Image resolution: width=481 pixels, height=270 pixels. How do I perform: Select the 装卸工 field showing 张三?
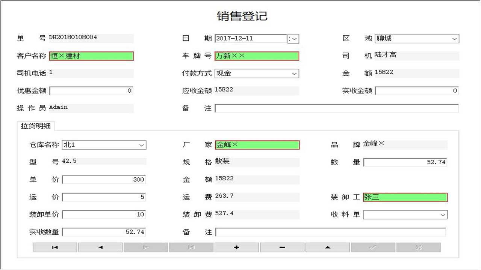tap(405, 196)
